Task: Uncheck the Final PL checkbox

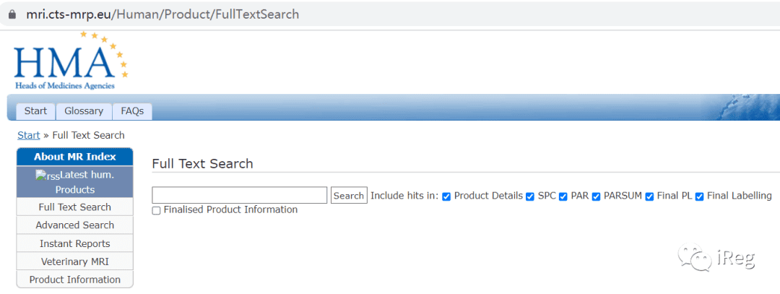Action: (649, 196)
